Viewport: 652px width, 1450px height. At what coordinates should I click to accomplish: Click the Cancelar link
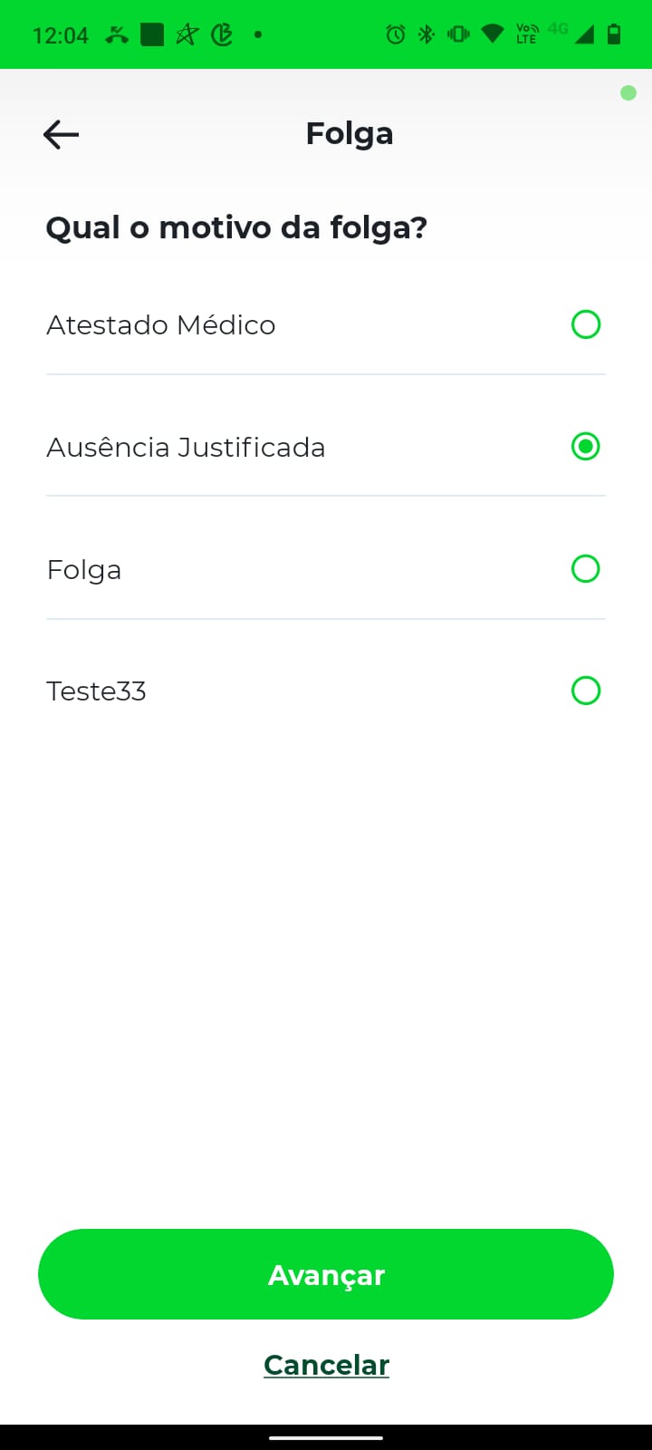coord(326,1365)
